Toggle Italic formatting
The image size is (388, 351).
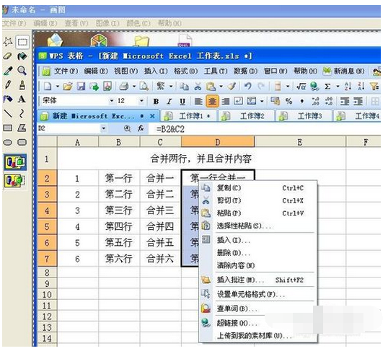[169, 101]
